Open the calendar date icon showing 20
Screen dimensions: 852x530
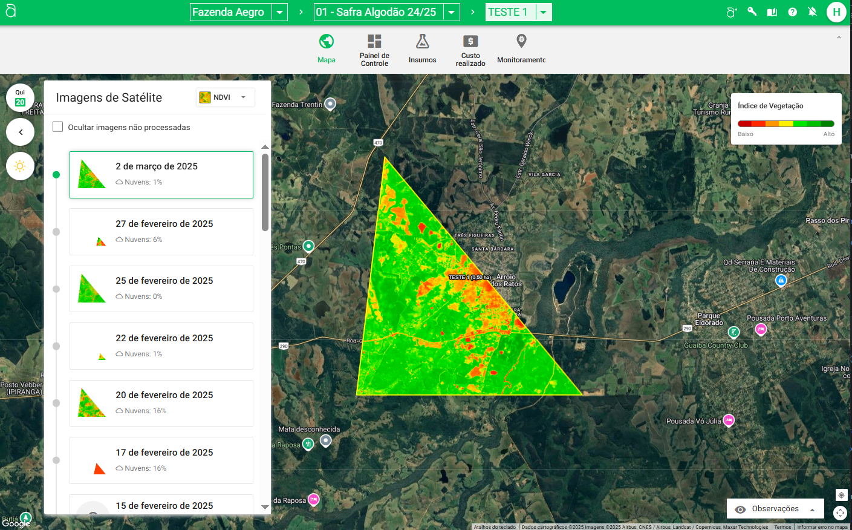tap(20, 97)
